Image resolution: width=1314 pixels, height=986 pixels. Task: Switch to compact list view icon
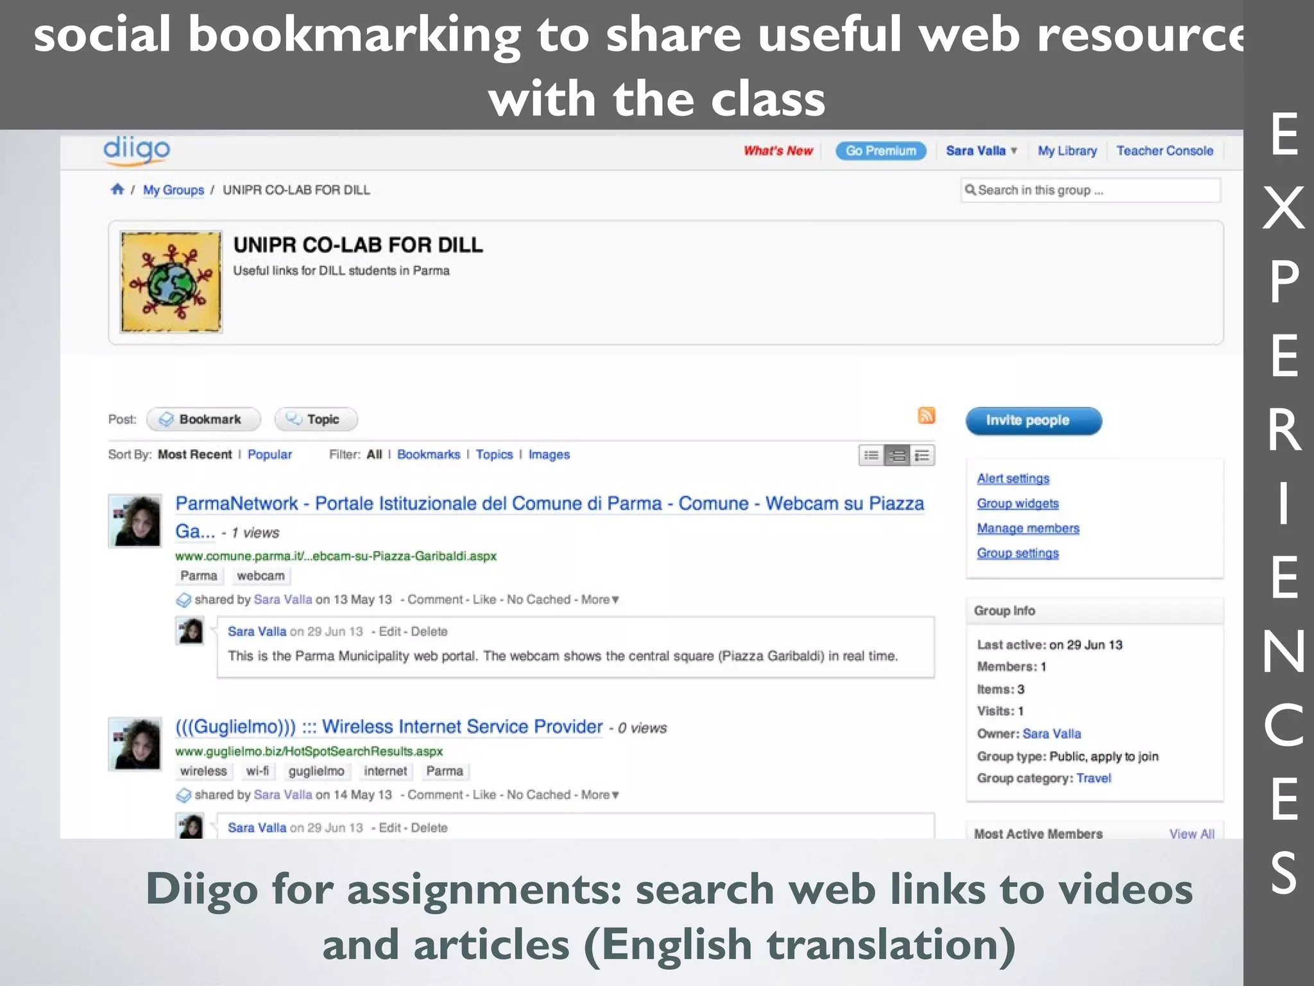[x=871, y=455]
